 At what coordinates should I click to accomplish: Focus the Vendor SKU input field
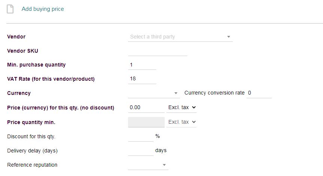tap(157, 51)
